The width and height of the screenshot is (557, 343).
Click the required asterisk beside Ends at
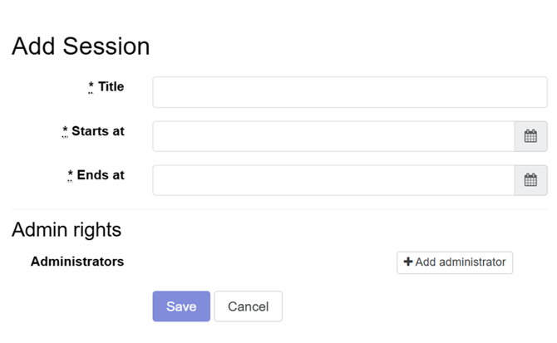click(x=70, y=175)
